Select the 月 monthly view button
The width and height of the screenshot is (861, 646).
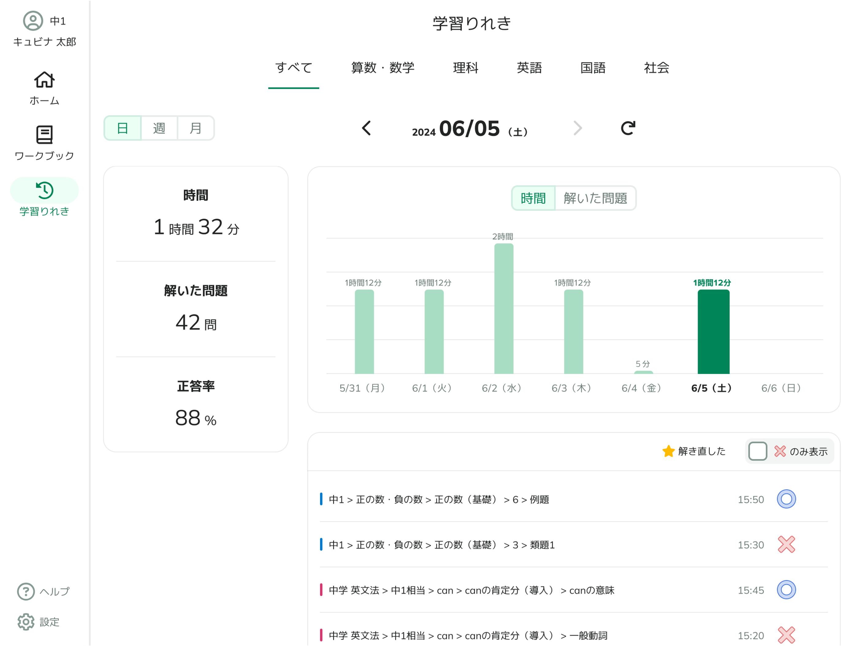pos(196,128)
